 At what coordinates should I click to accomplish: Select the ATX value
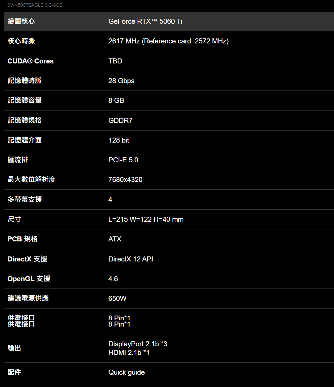(x=115, y=239)
